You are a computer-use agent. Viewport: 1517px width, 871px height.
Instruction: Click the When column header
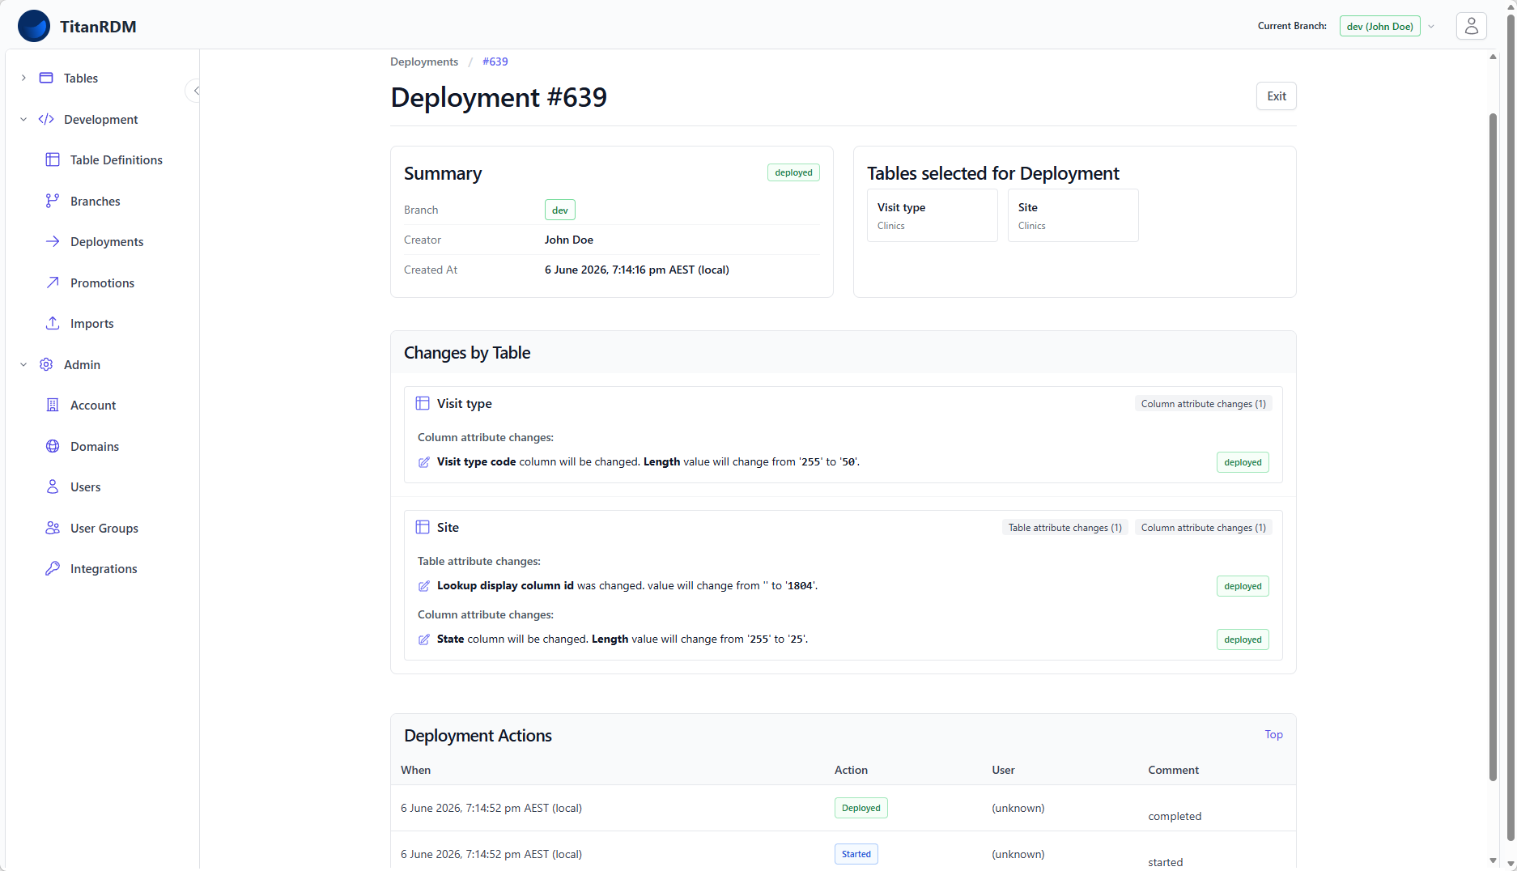[x=415, y=770]
